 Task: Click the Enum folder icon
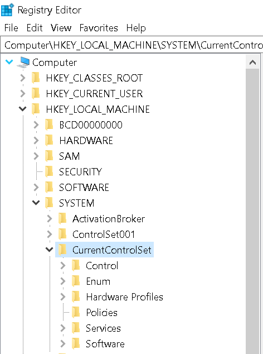(x=76, y=281)
